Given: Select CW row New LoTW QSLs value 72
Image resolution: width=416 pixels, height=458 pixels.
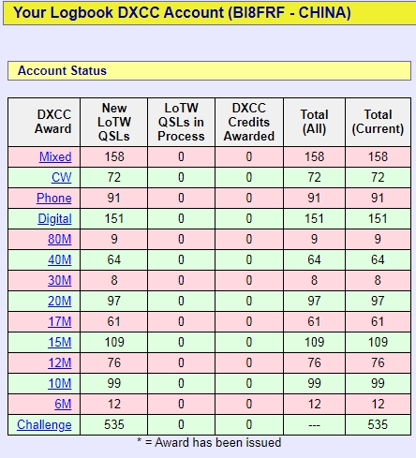Looking at the screenshot, I should [x=114, y=177].
